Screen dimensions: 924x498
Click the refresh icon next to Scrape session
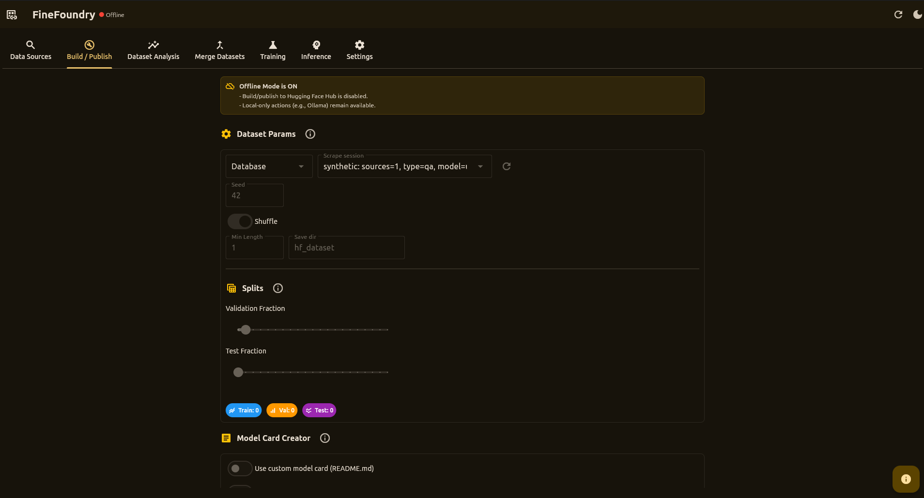coord(506,166)
